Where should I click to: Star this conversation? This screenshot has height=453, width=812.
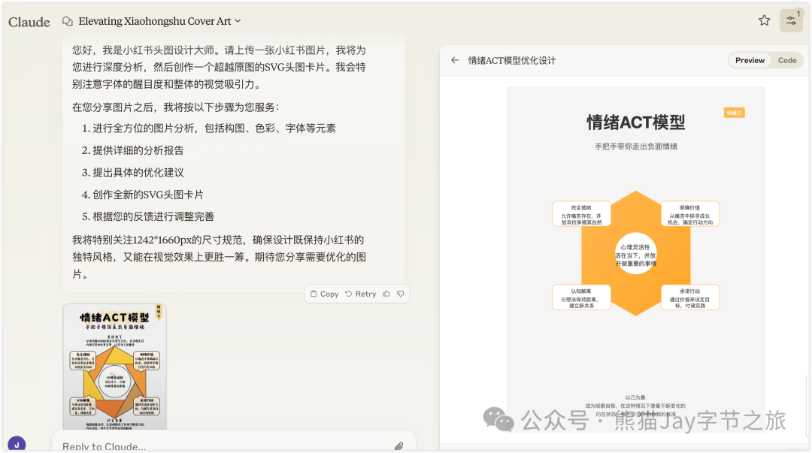tap(764, 21)
